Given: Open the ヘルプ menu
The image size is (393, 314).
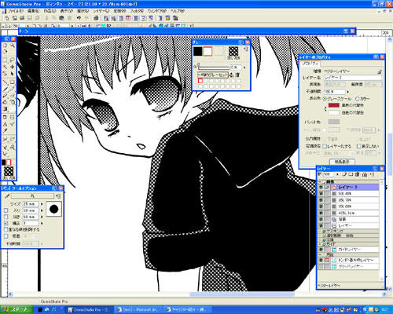Looking at the screenshot, I should click(178, 11).
